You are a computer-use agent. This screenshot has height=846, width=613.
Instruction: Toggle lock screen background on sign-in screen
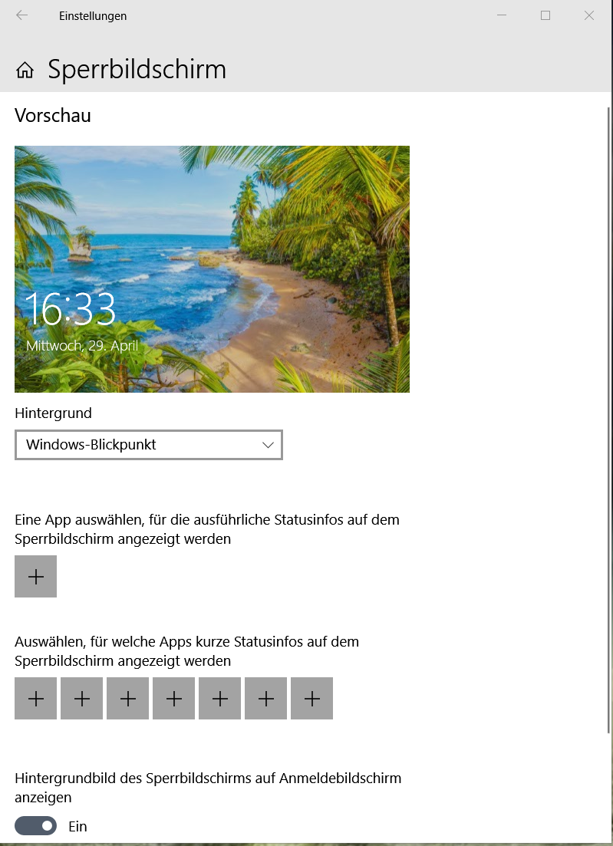35,825
